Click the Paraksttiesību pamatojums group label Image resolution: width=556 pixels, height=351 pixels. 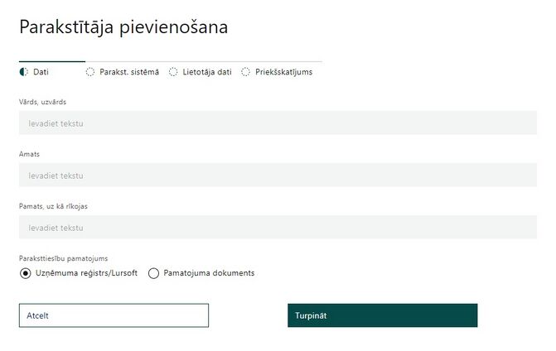(x=64, y=258)
